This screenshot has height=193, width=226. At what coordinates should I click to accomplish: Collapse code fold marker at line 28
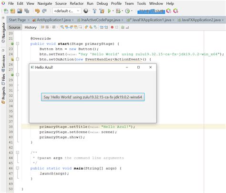point(18,75)
